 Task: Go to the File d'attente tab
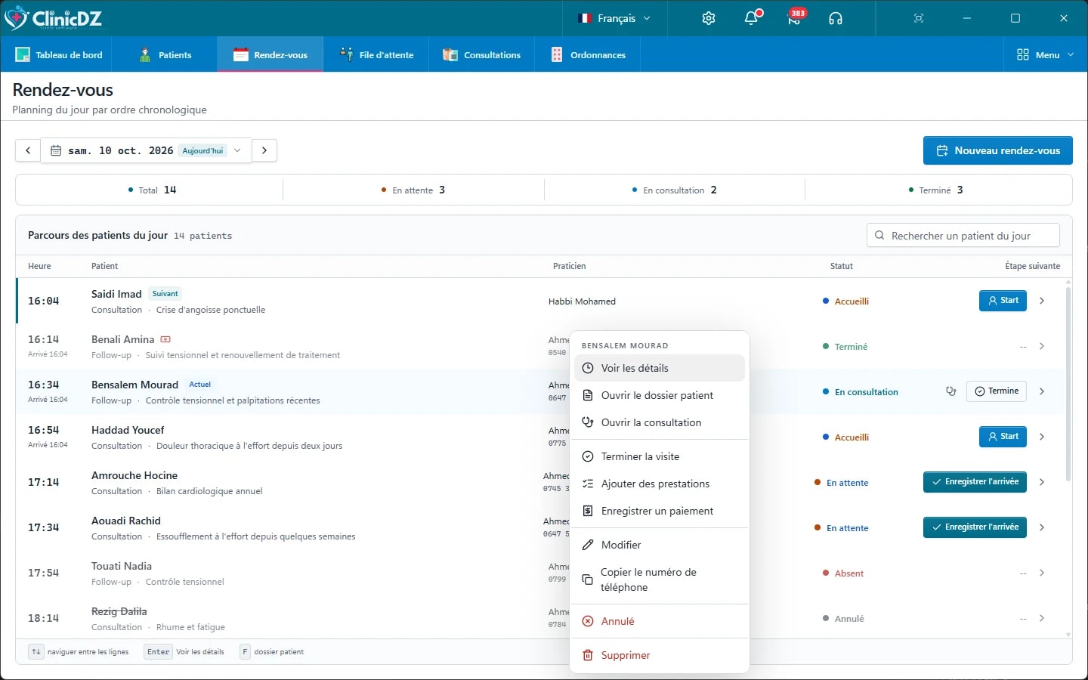(376, 55)
